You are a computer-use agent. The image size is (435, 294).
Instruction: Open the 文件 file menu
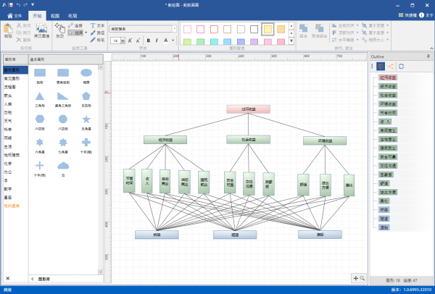[14, 14]
